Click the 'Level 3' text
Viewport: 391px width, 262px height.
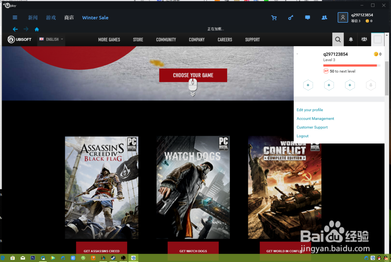click(329, 60)
